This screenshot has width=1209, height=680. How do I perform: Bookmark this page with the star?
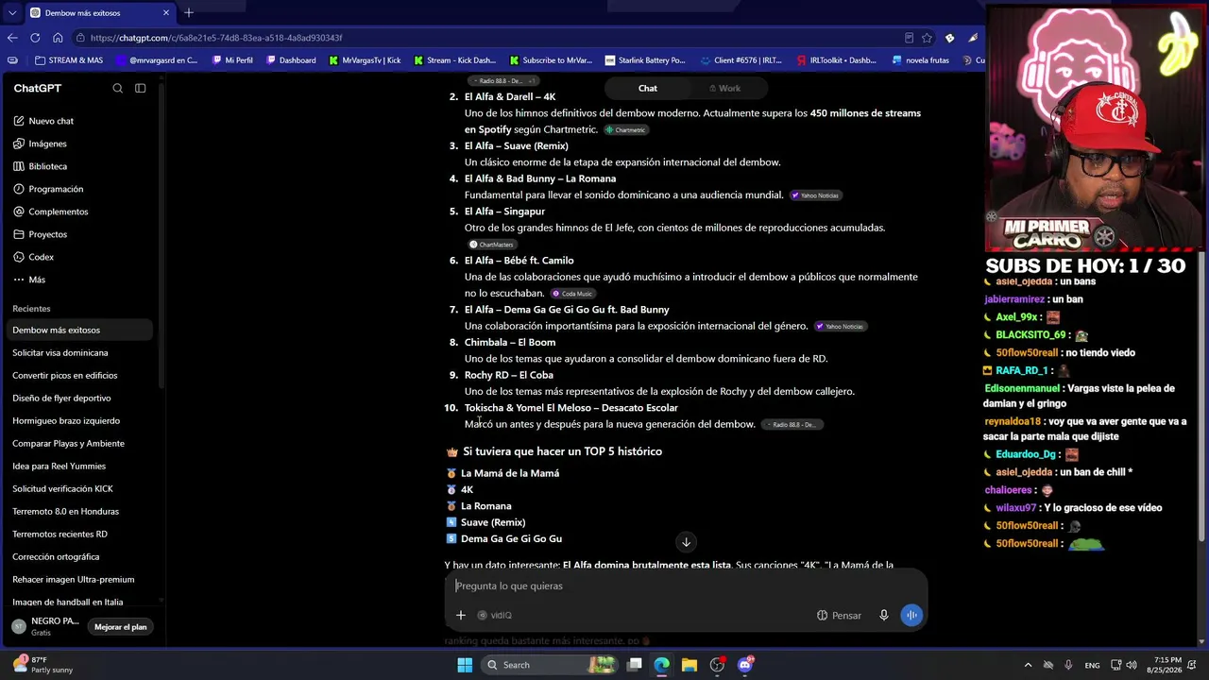point(928,38)
